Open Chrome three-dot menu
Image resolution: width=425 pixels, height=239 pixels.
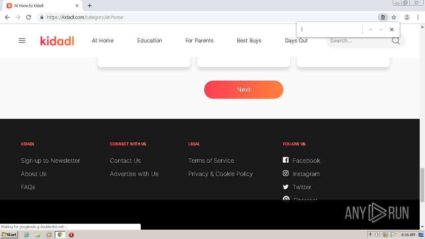[x=418, y=17]
